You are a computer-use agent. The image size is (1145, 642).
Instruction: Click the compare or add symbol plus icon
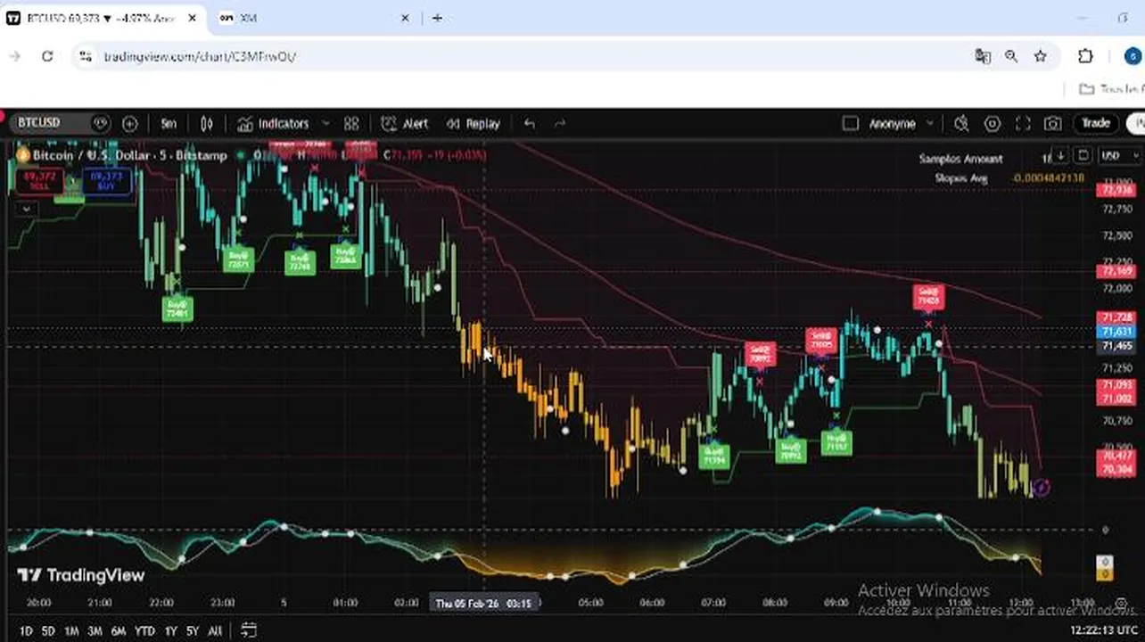[129, 123]
